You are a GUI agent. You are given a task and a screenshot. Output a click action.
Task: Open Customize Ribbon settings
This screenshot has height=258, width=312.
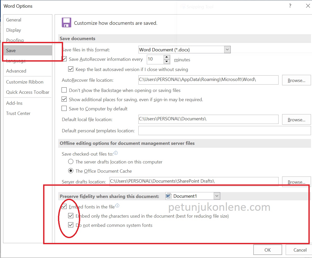point(28,82)
